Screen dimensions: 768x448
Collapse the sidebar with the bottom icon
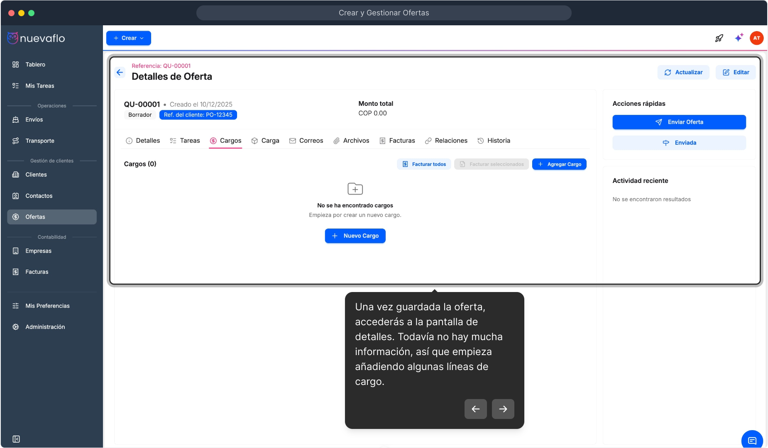pyautogui.click(x=16, y=439)
